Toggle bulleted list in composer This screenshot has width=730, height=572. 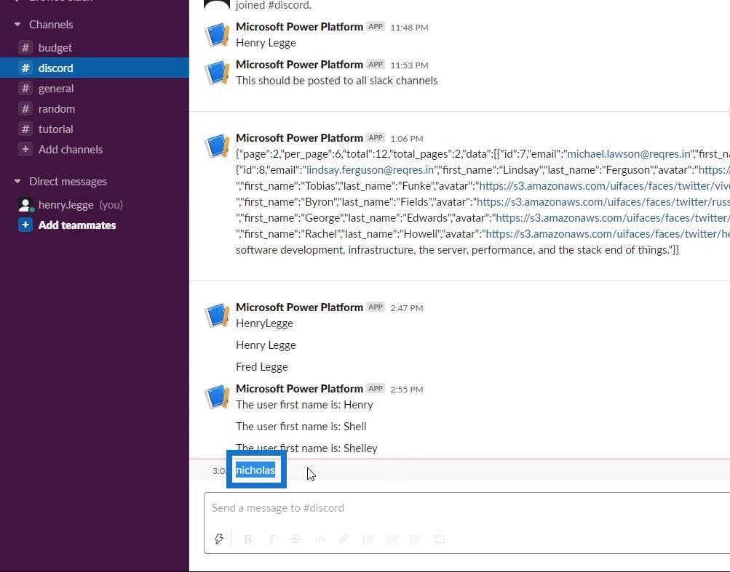coord(392,539)
